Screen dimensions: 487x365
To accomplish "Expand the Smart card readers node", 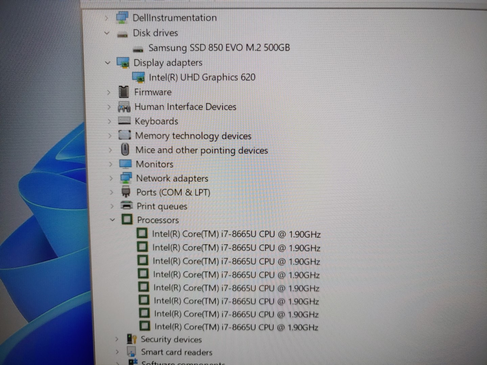I will 117,352.
